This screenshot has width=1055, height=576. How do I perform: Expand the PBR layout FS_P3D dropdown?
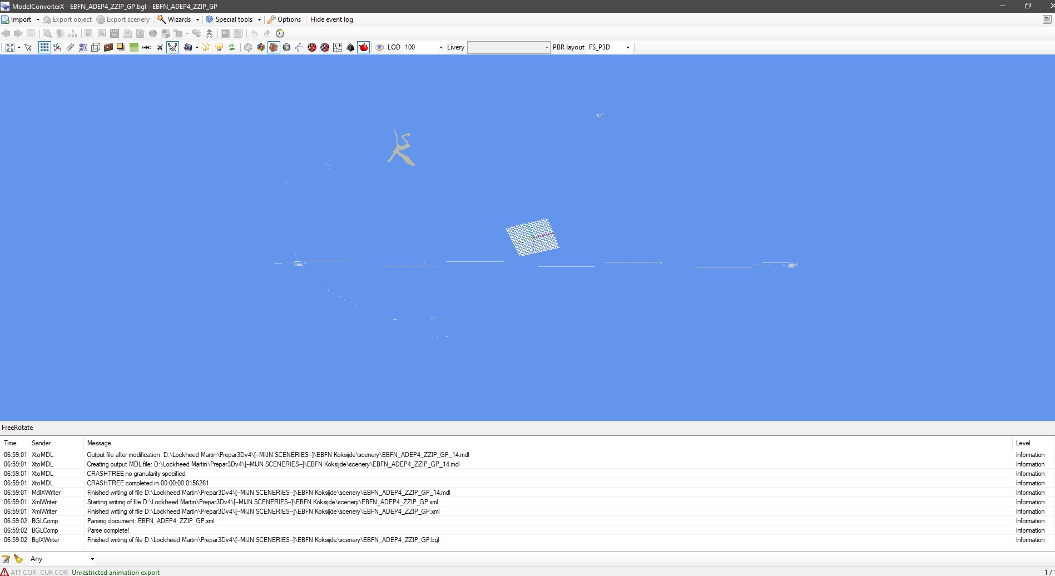pos(628,47)
